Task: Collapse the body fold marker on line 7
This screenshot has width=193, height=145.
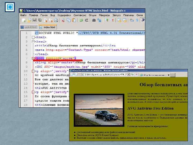Action: pos(33,58)
